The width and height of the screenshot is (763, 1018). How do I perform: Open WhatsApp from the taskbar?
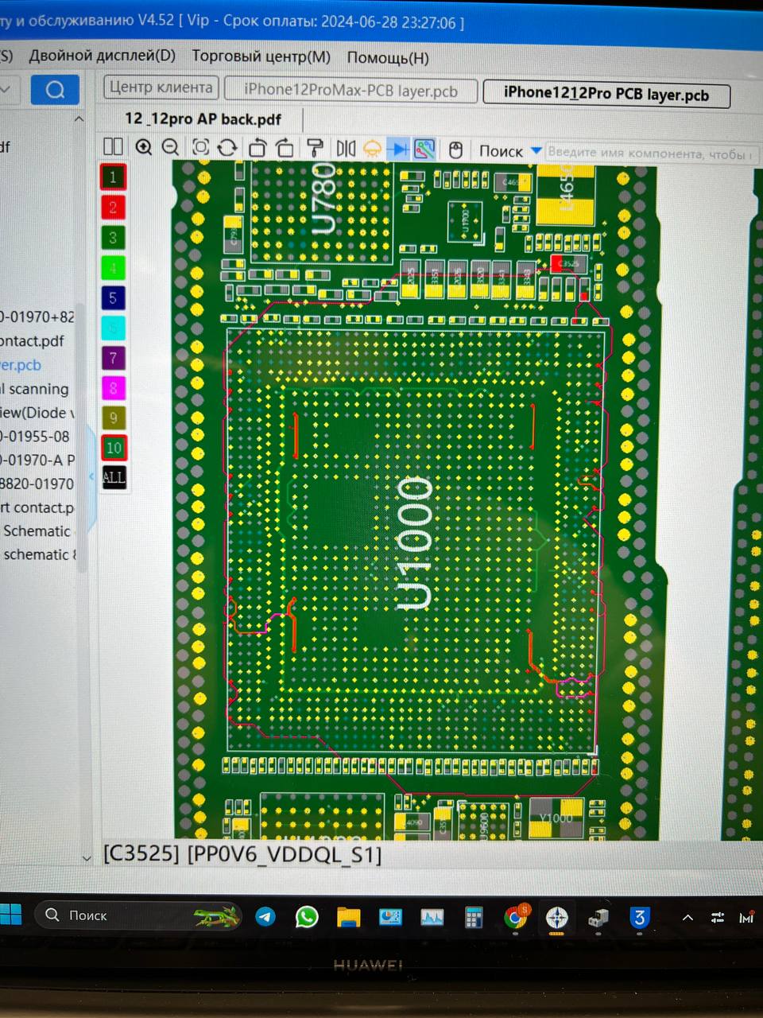point(306,917)
